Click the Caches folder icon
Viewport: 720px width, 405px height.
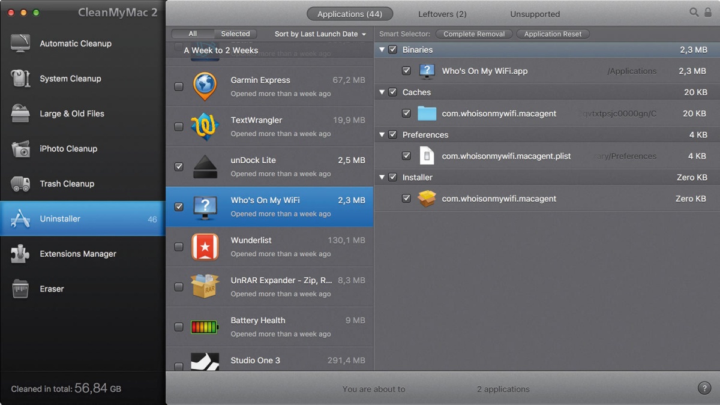(427, 113)
